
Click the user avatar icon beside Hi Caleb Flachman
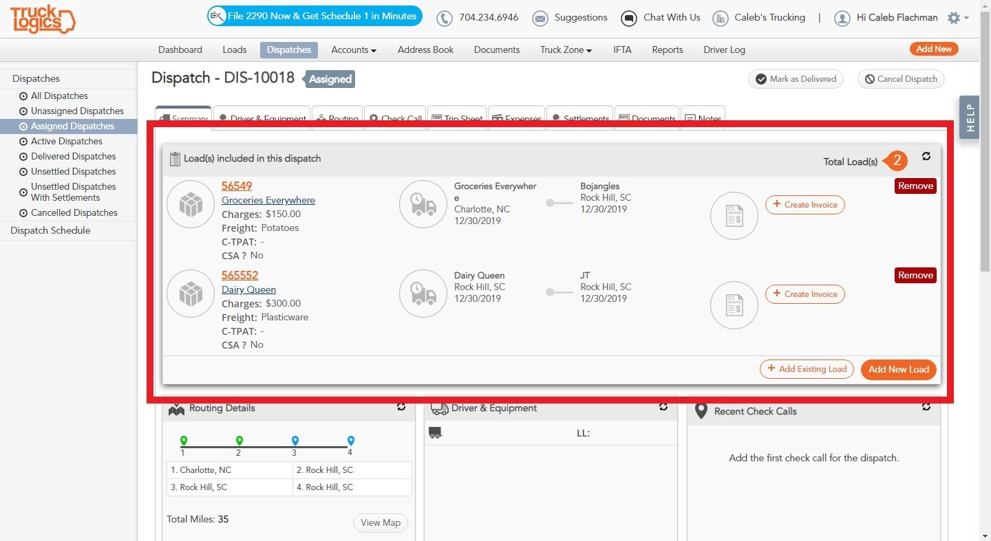(842, 19)
